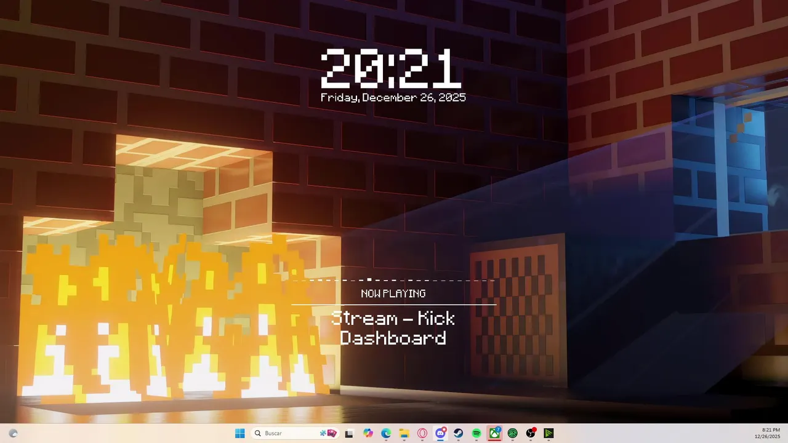Open the Task View taskbar icon
This screenshot has height=443, width=788.
349,433
